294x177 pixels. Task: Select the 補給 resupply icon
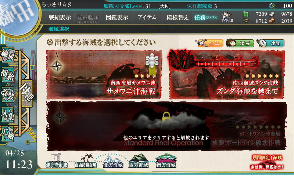pyautogui.click(x=8, y=75)
